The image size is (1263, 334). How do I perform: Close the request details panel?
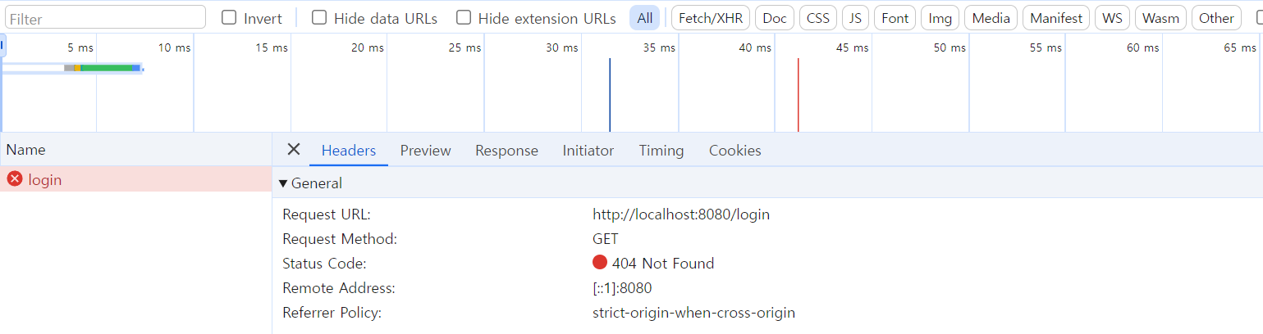point(293,150)
